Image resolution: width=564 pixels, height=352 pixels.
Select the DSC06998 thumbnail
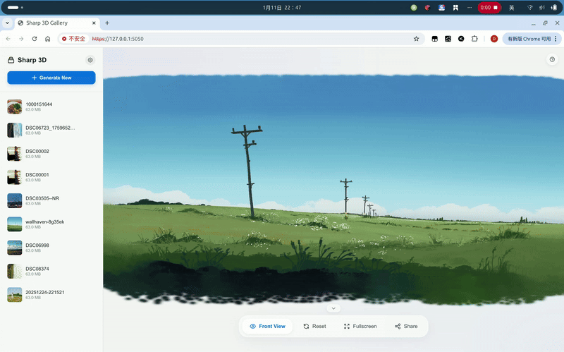pyautogui.click(x=14, y=248)
